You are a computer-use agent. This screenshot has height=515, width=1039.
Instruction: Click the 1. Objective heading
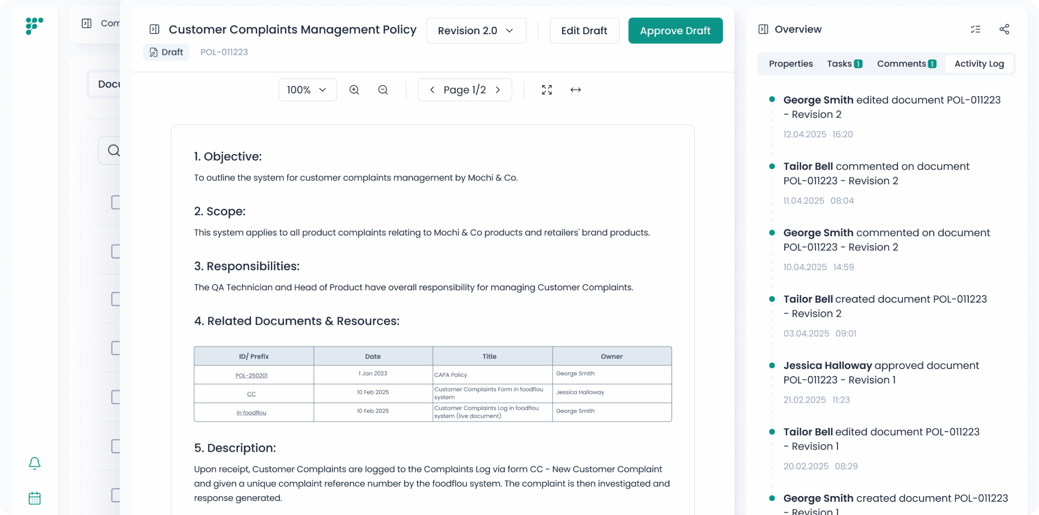click(x=228, y=157)
